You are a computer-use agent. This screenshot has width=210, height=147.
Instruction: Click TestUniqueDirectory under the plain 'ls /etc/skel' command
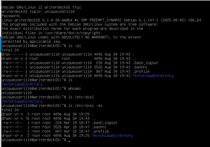point(22,101)
